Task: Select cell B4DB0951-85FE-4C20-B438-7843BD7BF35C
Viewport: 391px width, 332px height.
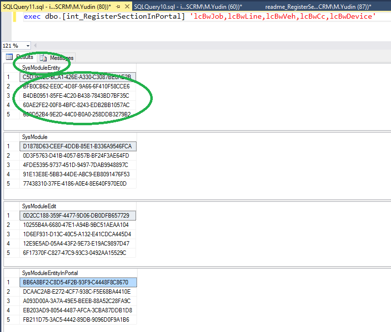Action: [78, 96]
